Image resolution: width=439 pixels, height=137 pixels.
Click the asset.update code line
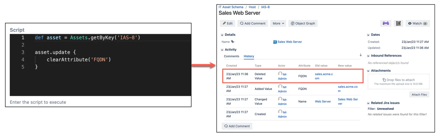(55, 52)
